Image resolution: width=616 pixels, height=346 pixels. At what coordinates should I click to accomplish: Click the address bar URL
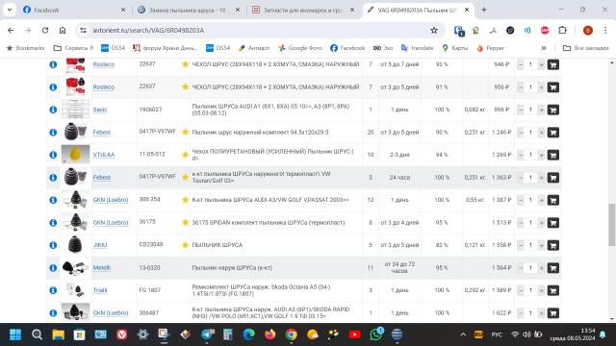tap(148, 30)
